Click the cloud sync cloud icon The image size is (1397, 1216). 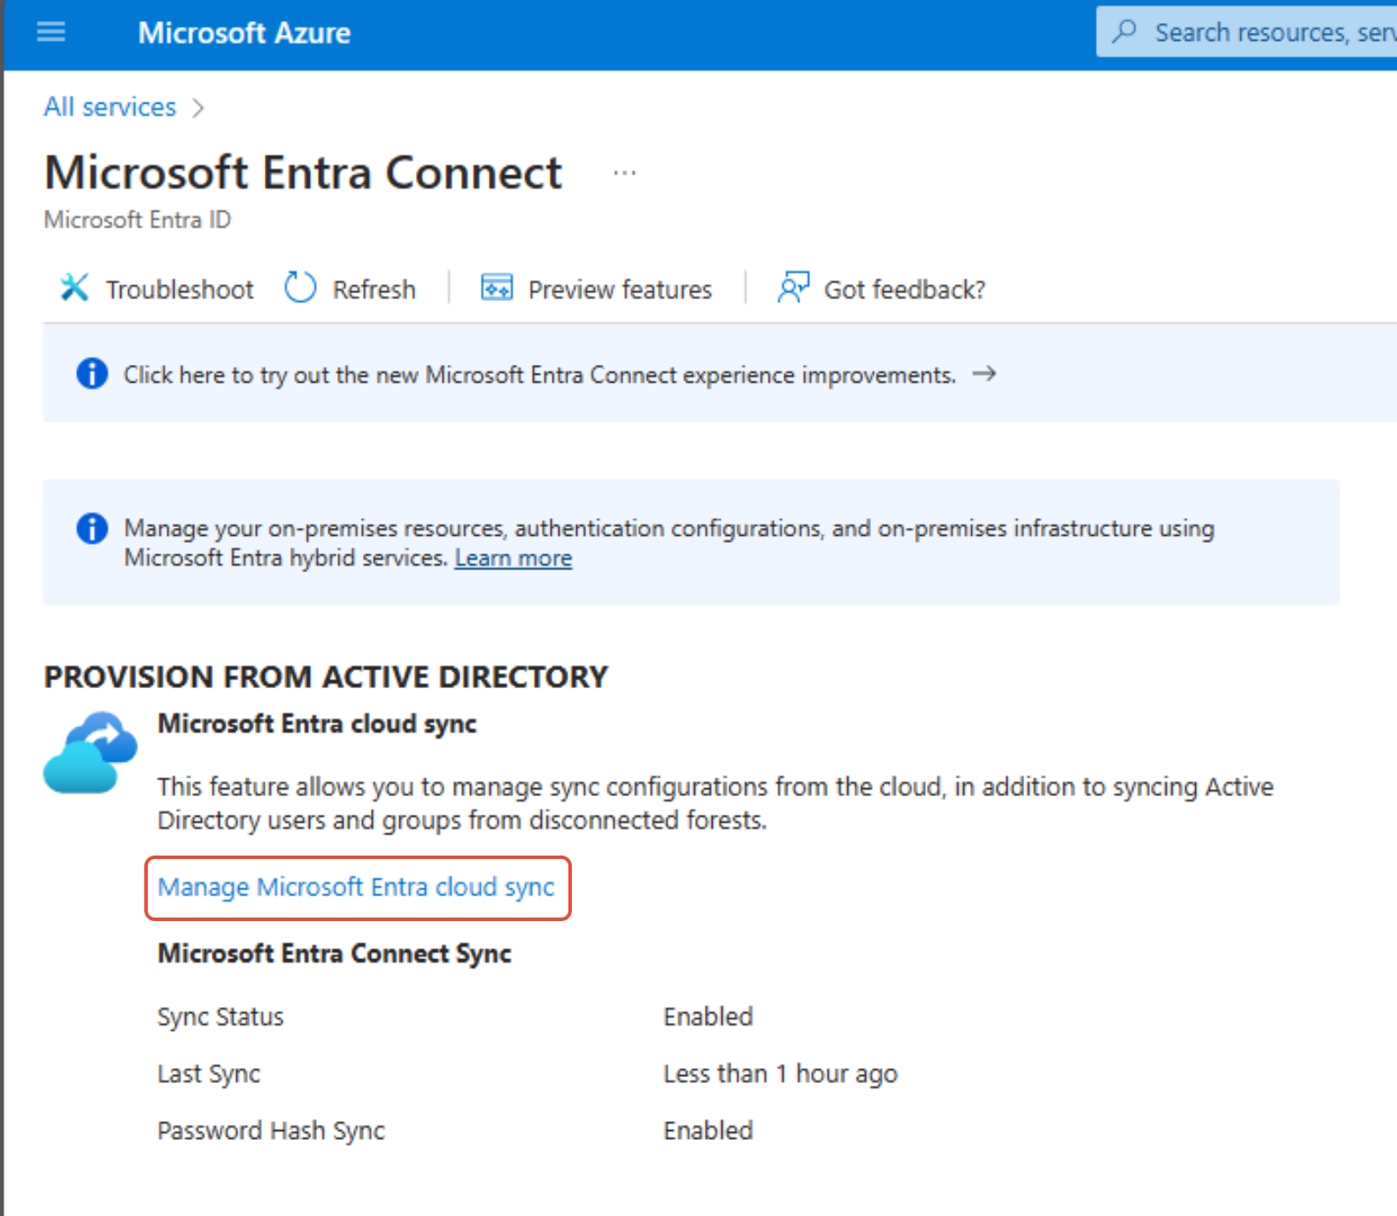click(x=90, y=753)
